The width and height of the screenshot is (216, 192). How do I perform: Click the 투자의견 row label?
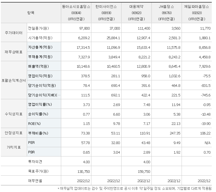[x=35, y=162]
